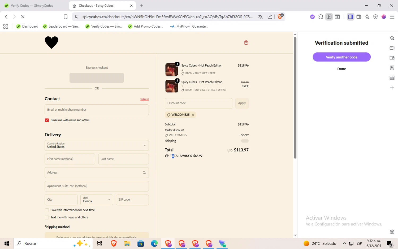Click the browser address bar URL

(x=167, y=17)
